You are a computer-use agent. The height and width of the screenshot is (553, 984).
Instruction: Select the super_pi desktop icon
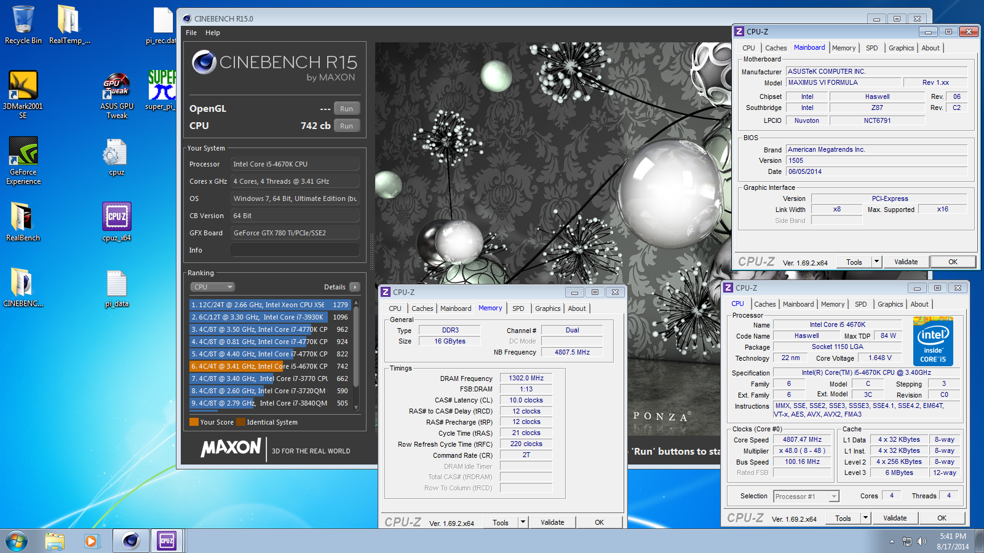[x=161, y=90]
